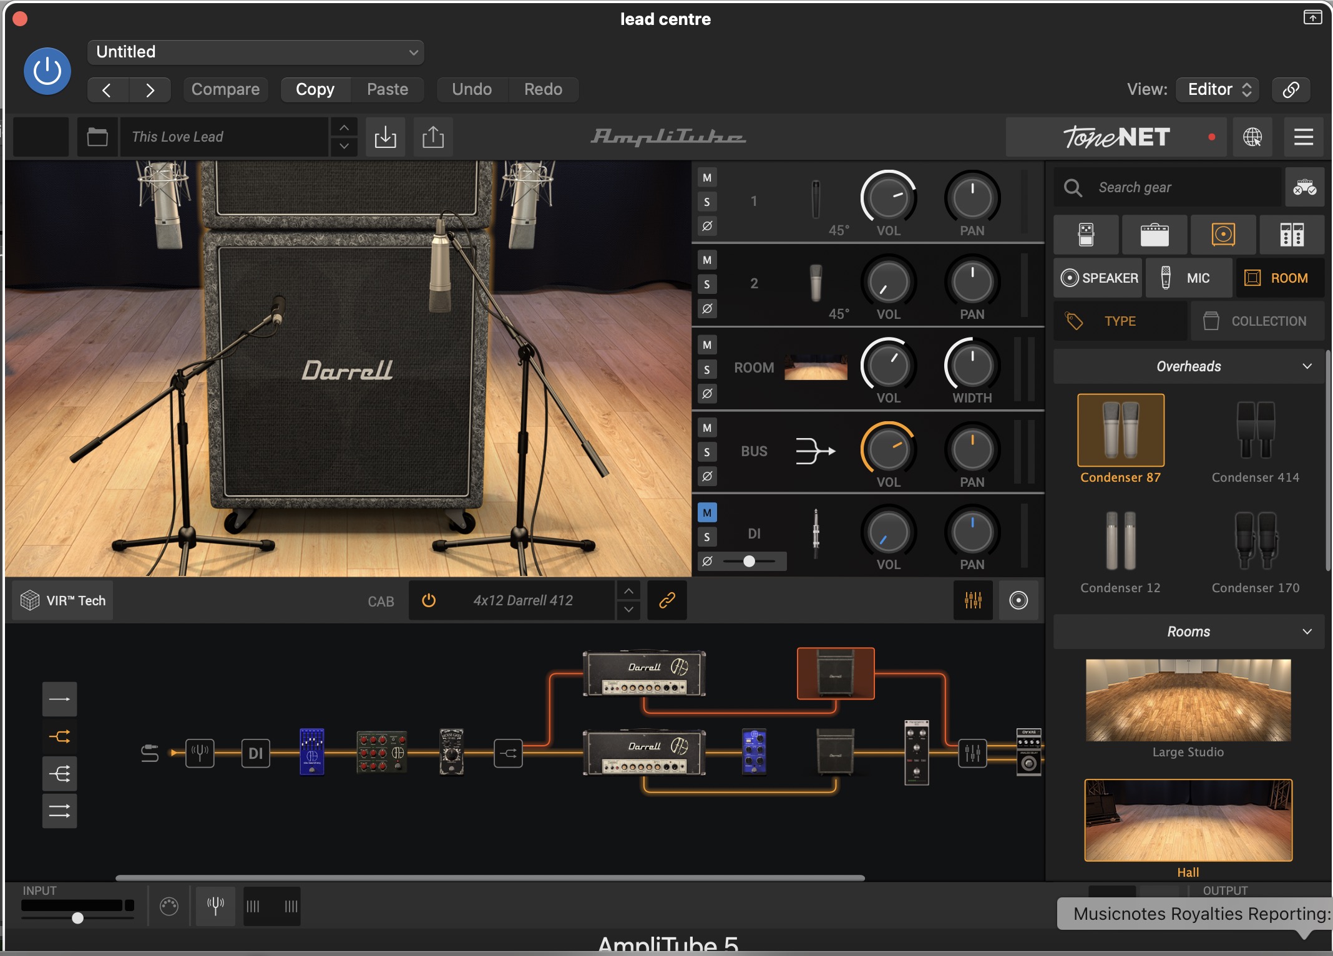1333x956 pixels.
Task: Invert phase on the ROOM channel
Action: [707, 394]
